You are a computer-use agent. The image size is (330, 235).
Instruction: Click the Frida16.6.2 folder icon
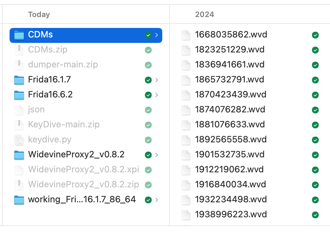(x=19, y=95)
